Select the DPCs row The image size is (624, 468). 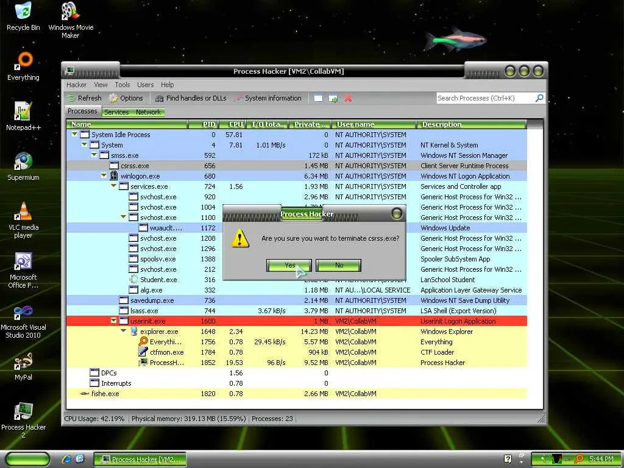297,372
